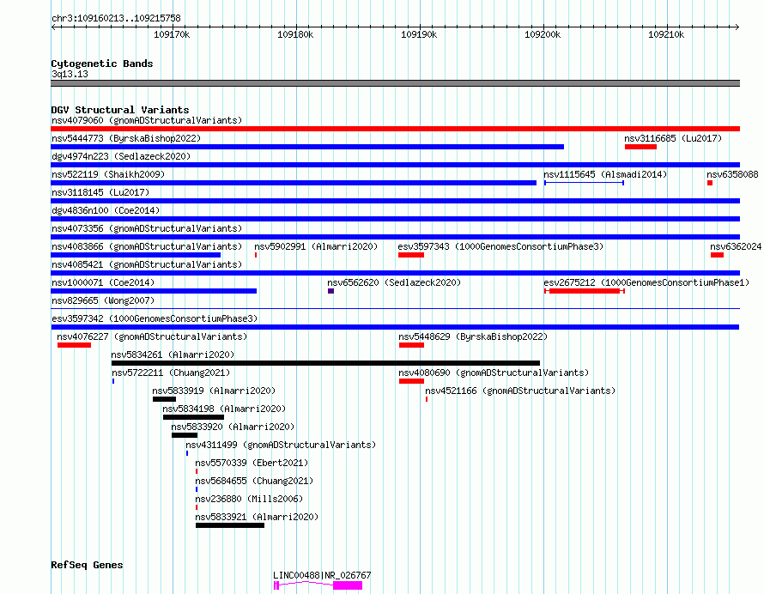Click the 109190k ruler tick label
Image resolution: width=764 pixels, height=594 pixels.
tap(419, 34)
